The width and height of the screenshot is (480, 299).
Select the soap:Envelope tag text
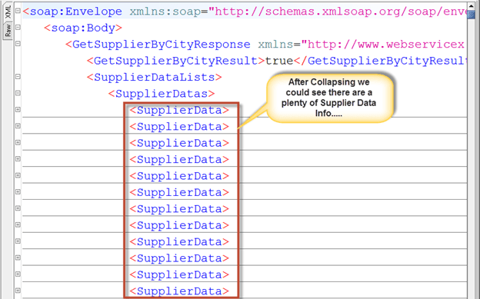72,12
